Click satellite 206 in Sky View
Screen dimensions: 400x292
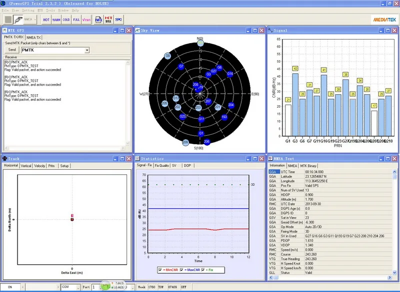[x=207, y=142]
